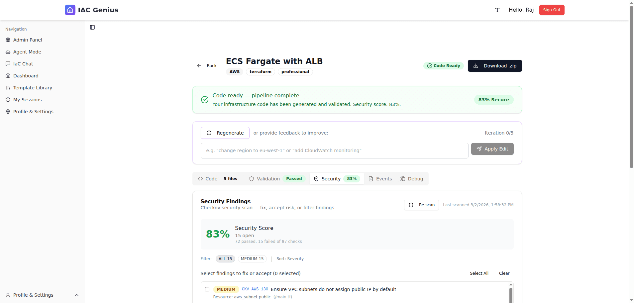Click the theme toggle T icon
634x303 pixels.
(x=497, y=10)
